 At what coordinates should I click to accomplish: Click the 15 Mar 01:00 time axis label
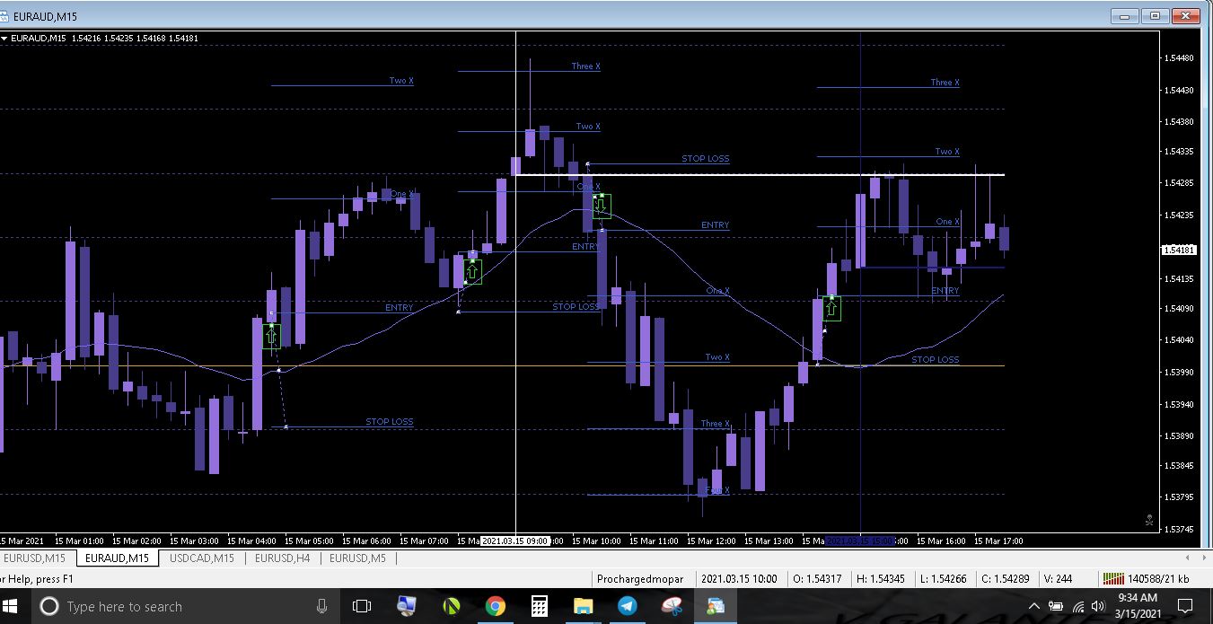click(x=78, y=541)
